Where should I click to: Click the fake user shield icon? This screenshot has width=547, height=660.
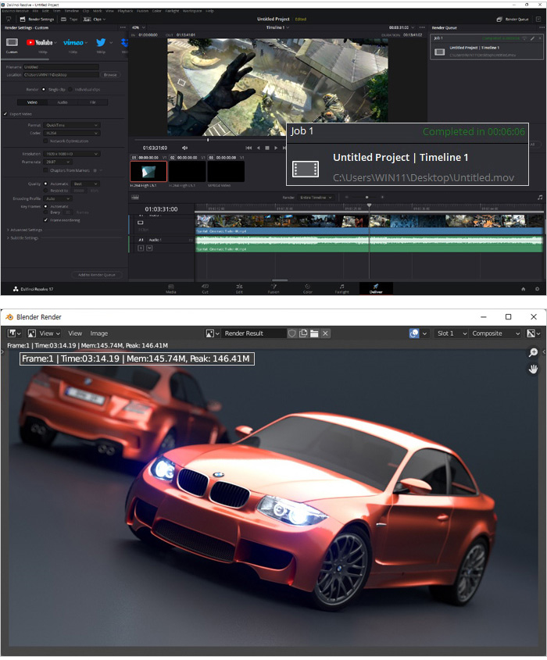(x=292, y=334)
